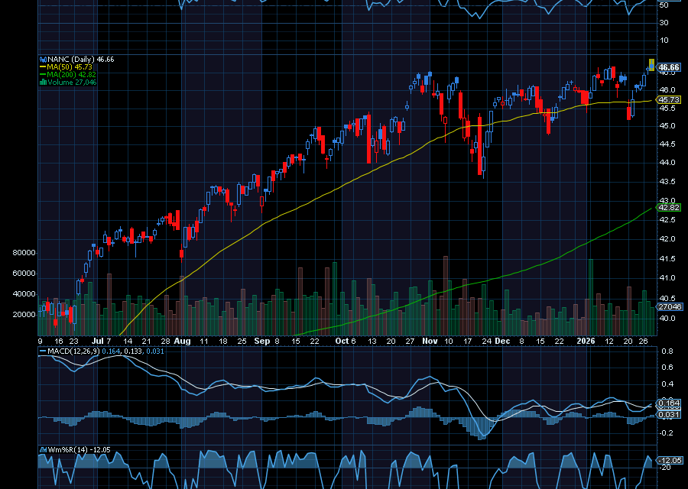The height and width of the screenshot is (489, 688).
Task: Click the 46.66 current price tag
Action: click(x=669, y=67)
